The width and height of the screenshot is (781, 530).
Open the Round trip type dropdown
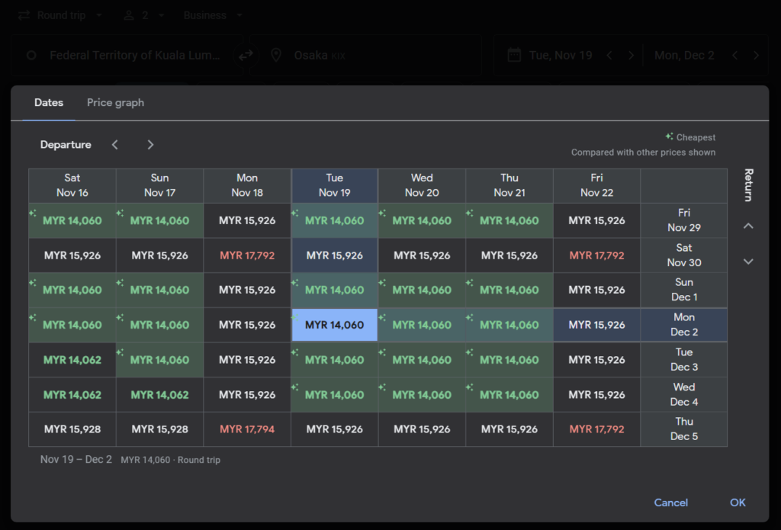(x=59, y=15)
